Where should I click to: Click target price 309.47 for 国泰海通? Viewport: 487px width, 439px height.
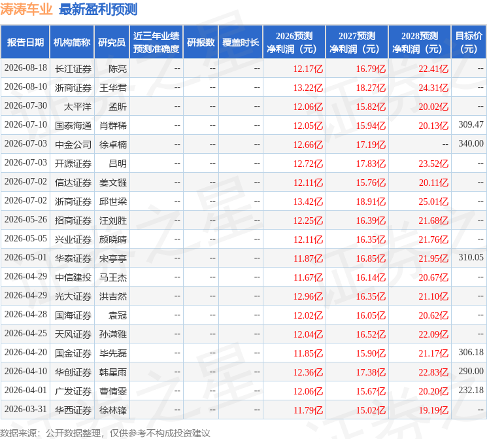tap(471, 125)
